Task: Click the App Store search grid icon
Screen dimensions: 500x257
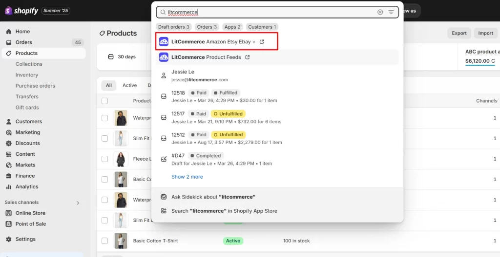Action: coord(164,211)
